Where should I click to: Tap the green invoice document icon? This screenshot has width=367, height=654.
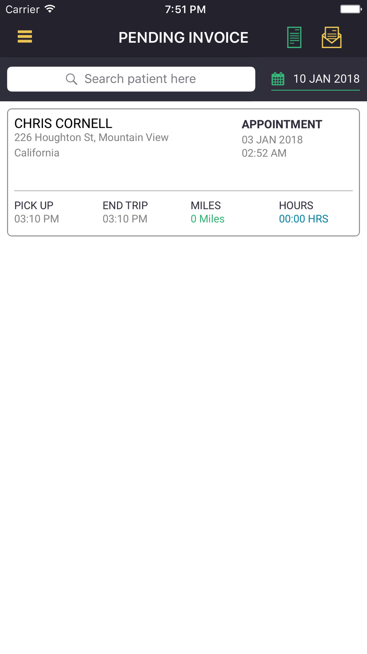[x=294, y=37]
